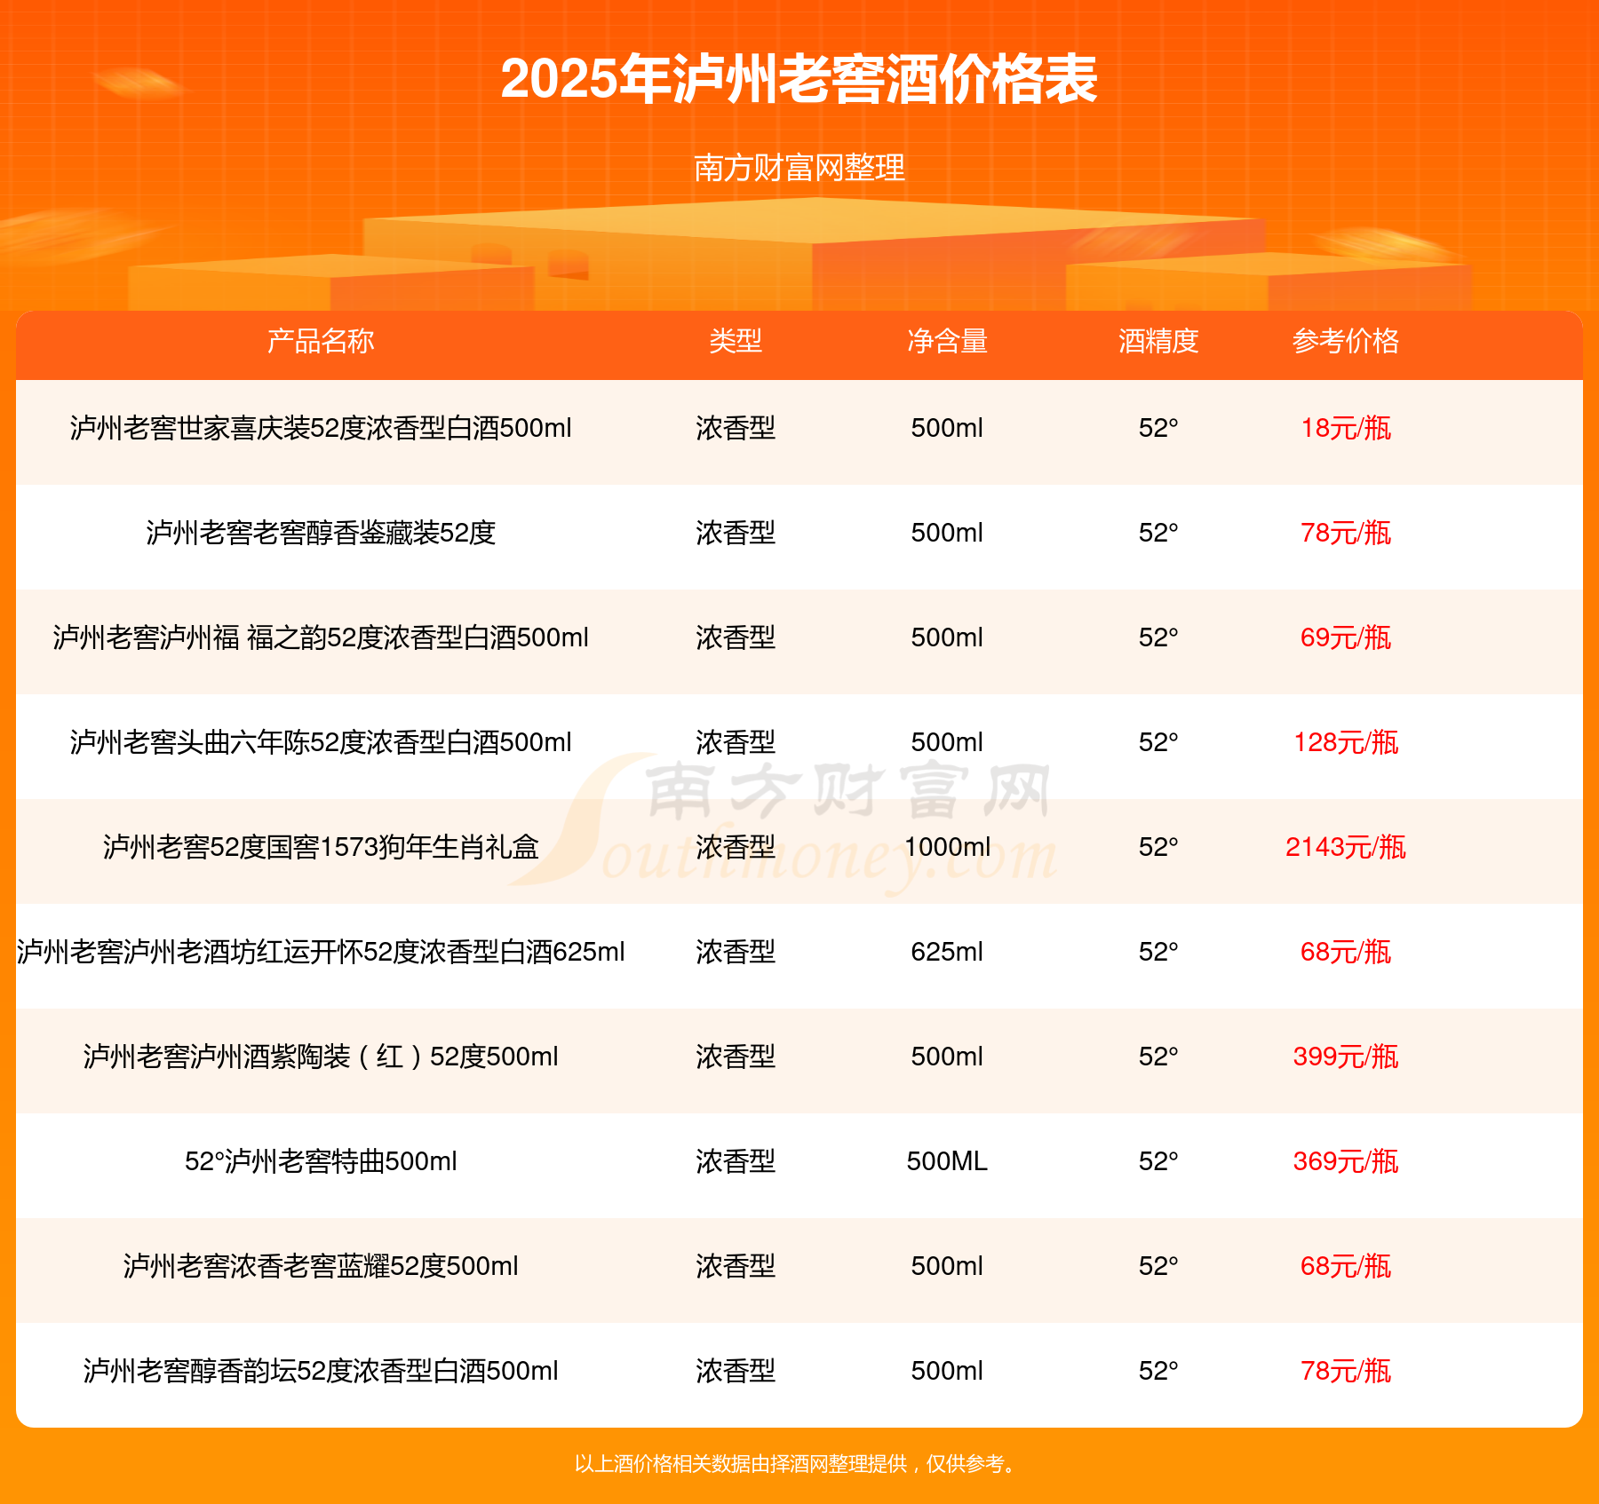This screenshot has width=1599, height=1504.
Task: Select the "参考价格" column header
Action: coord(1346,341)
